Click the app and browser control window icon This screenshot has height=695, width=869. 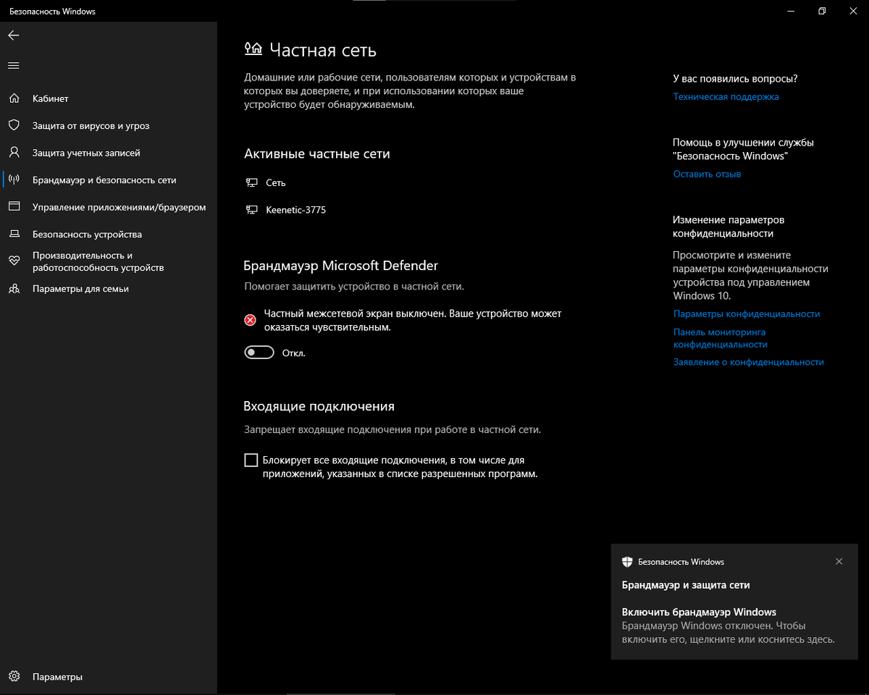[x=14, y=207]
